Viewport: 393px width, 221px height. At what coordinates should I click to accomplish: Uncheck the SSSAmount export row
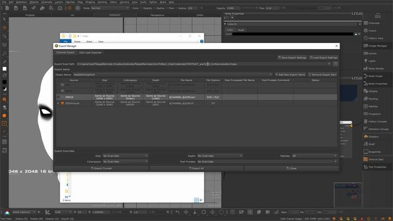(58, 103)
